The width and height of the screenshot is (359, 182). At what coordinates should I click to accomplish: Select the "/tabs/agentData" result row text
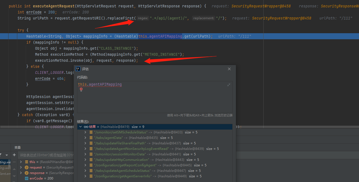pos(133,138)
